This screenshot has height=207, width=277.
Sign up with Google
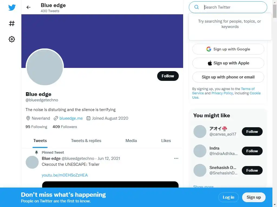[x=228, y=49]
